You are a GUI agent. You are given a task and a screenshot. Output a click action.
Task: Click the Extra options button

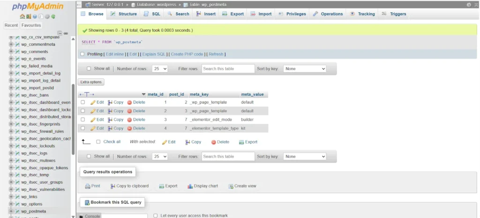click(91, 82)
